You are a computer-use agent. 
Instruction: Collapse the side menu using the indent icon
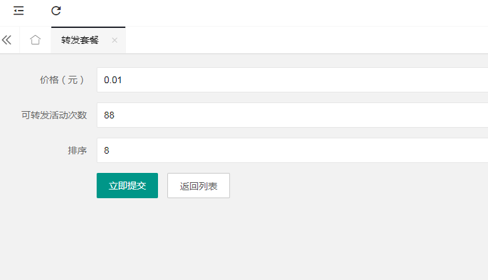19,11
